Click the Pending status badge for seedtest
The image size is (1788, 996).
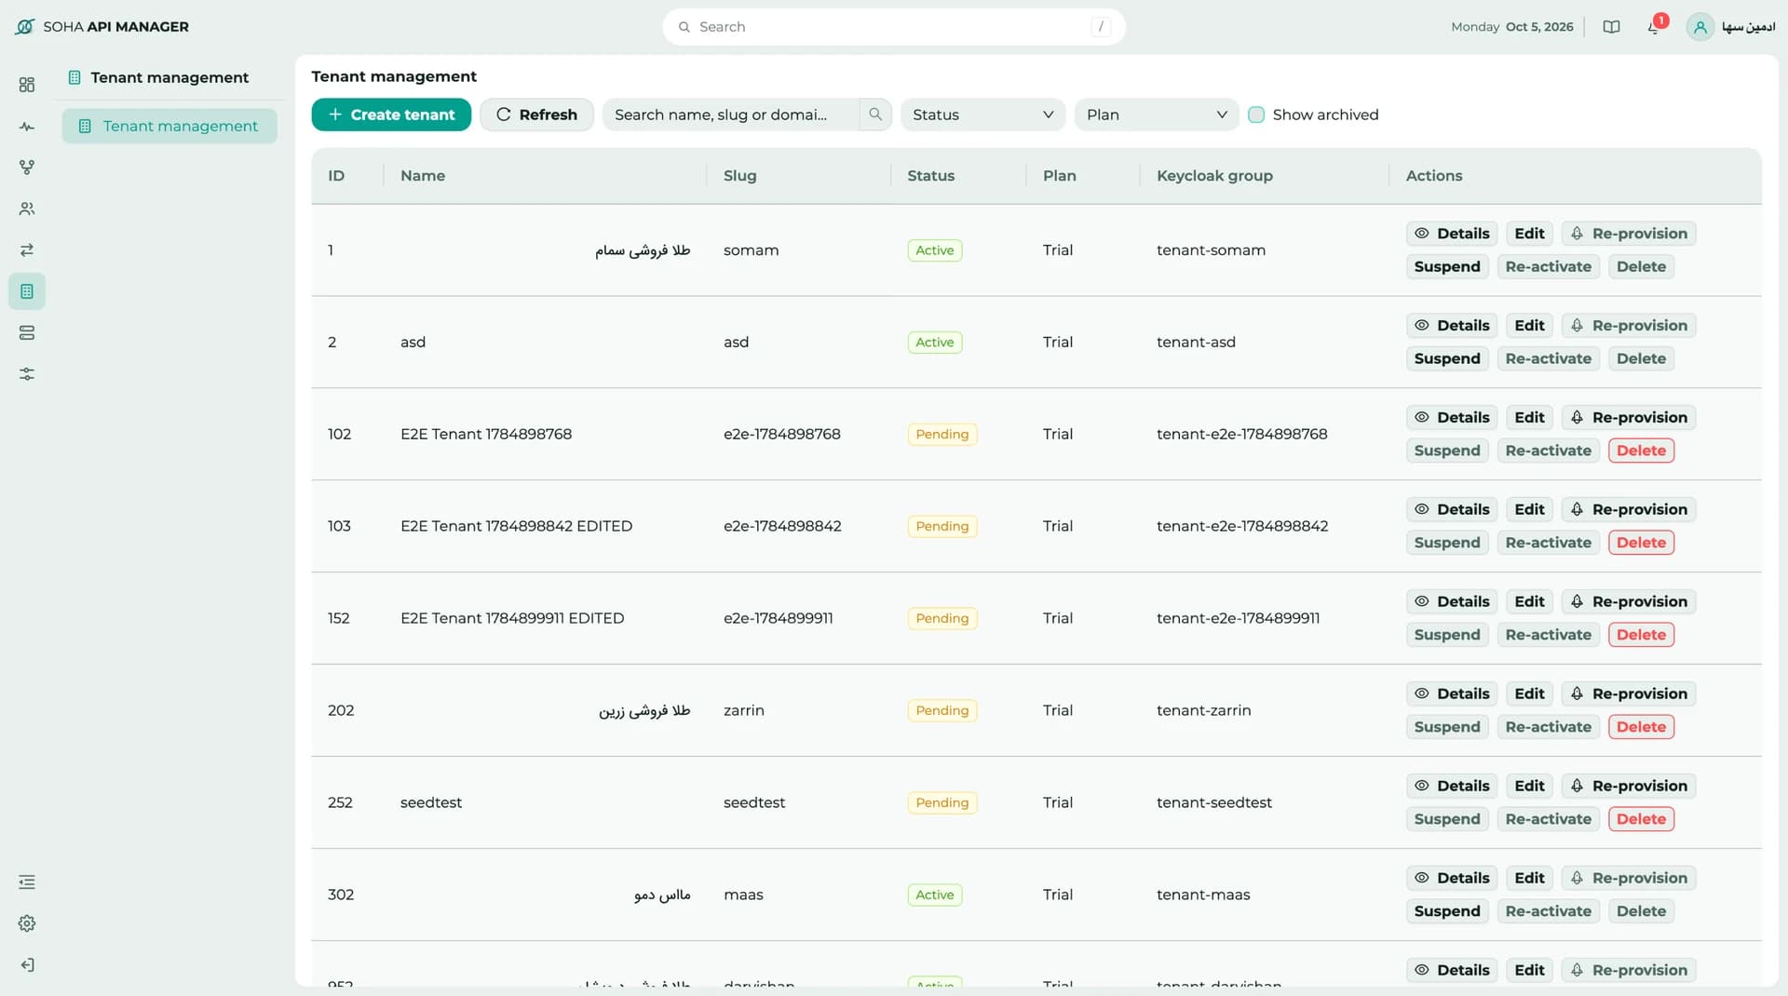tap(941, 802)
